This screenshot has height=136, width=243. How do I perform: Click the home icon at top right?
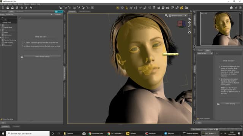point(231,8)
